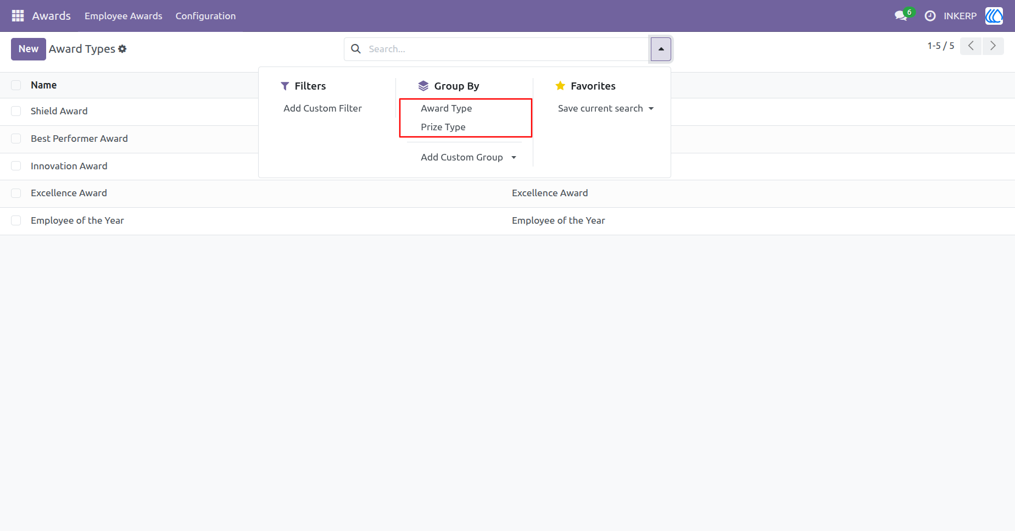The height and width of the screenshot is (531, 1015).
Task: Open the chat conversations icon
Action: pos(901,16)
